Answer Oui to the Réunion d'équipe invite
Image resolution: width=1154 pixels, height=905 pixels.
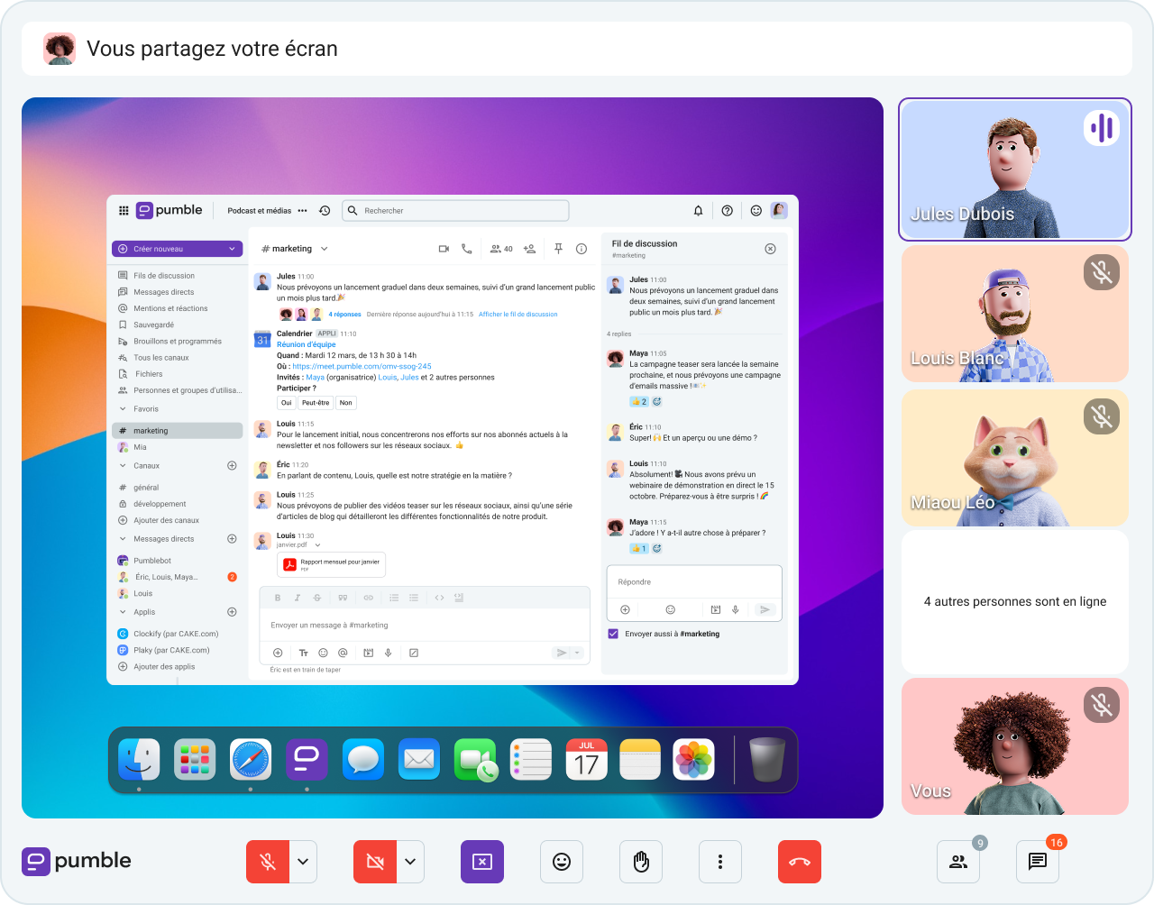click(x=286, y=402)
